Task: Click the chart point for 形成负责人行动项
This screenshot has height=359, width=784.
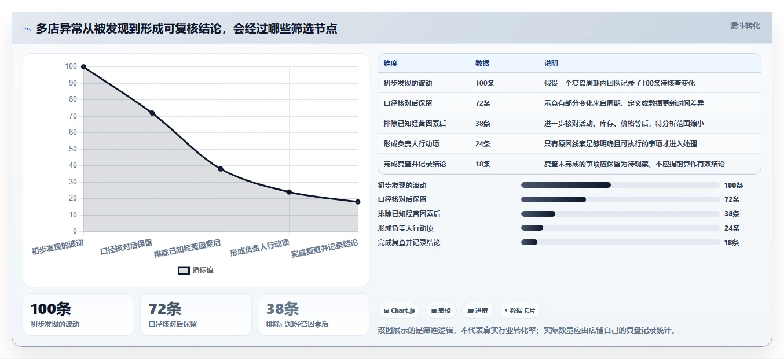Action: point(289,192)
